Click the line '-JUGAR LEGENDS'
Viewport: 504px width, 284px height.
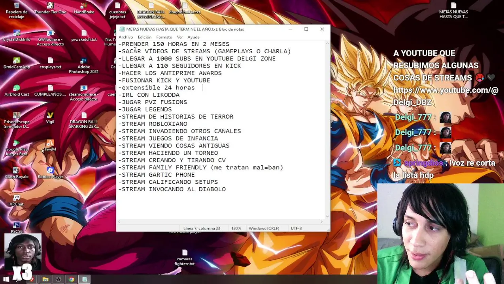tap(145, 109)
